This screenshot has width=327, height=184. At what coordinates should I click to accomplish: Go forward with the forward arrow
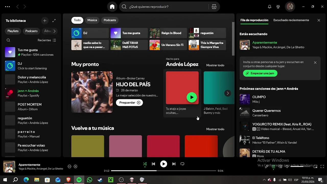[x=25, y=7]
